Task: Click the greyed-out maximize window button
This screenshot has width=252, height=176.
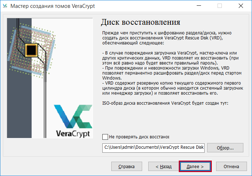Action: pyautogui.click(x=220, y=6)
